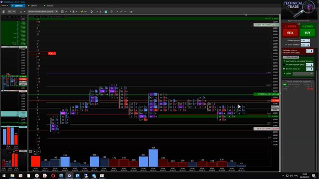This screenshot has height=179, width=319.
Task: Click the Take Profit toggle button
Action: click(x=291, y=57)
